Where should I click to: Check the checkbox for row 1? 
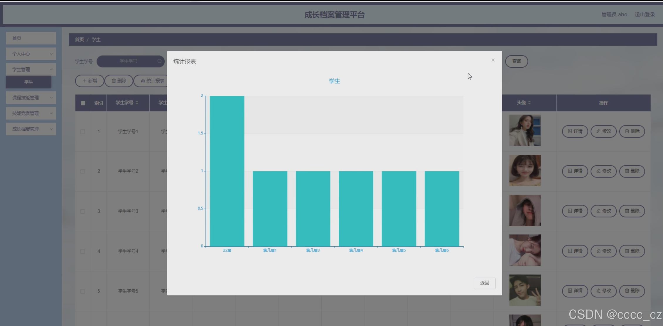[83, 132]
